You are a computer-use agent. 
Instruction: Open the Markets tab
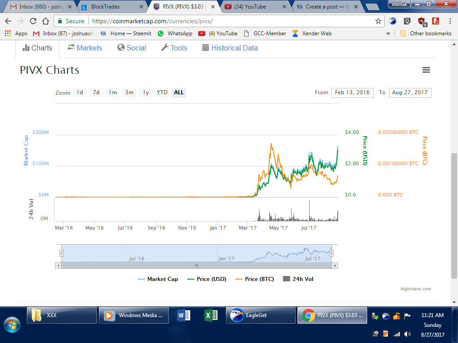click(x=85, y=48)
